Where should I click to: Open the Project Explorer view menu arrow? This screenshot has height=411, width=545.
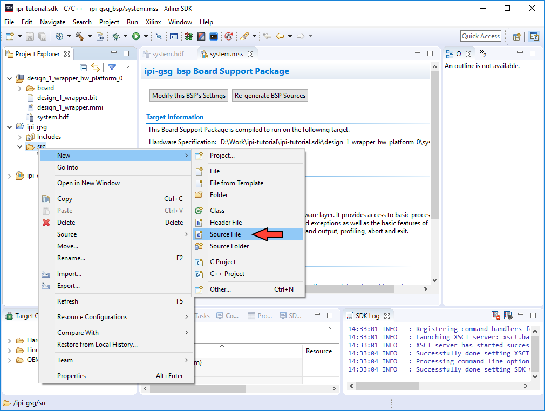coord(128,66)
